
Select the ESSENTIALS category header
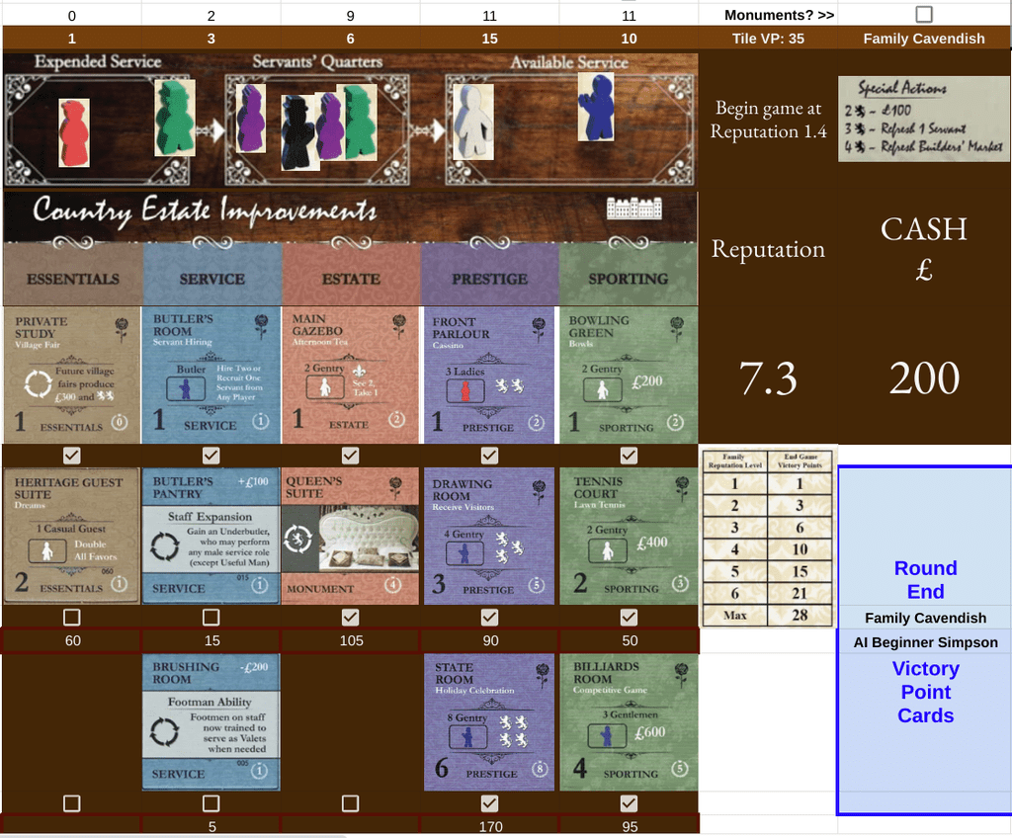tap(71, 278)
